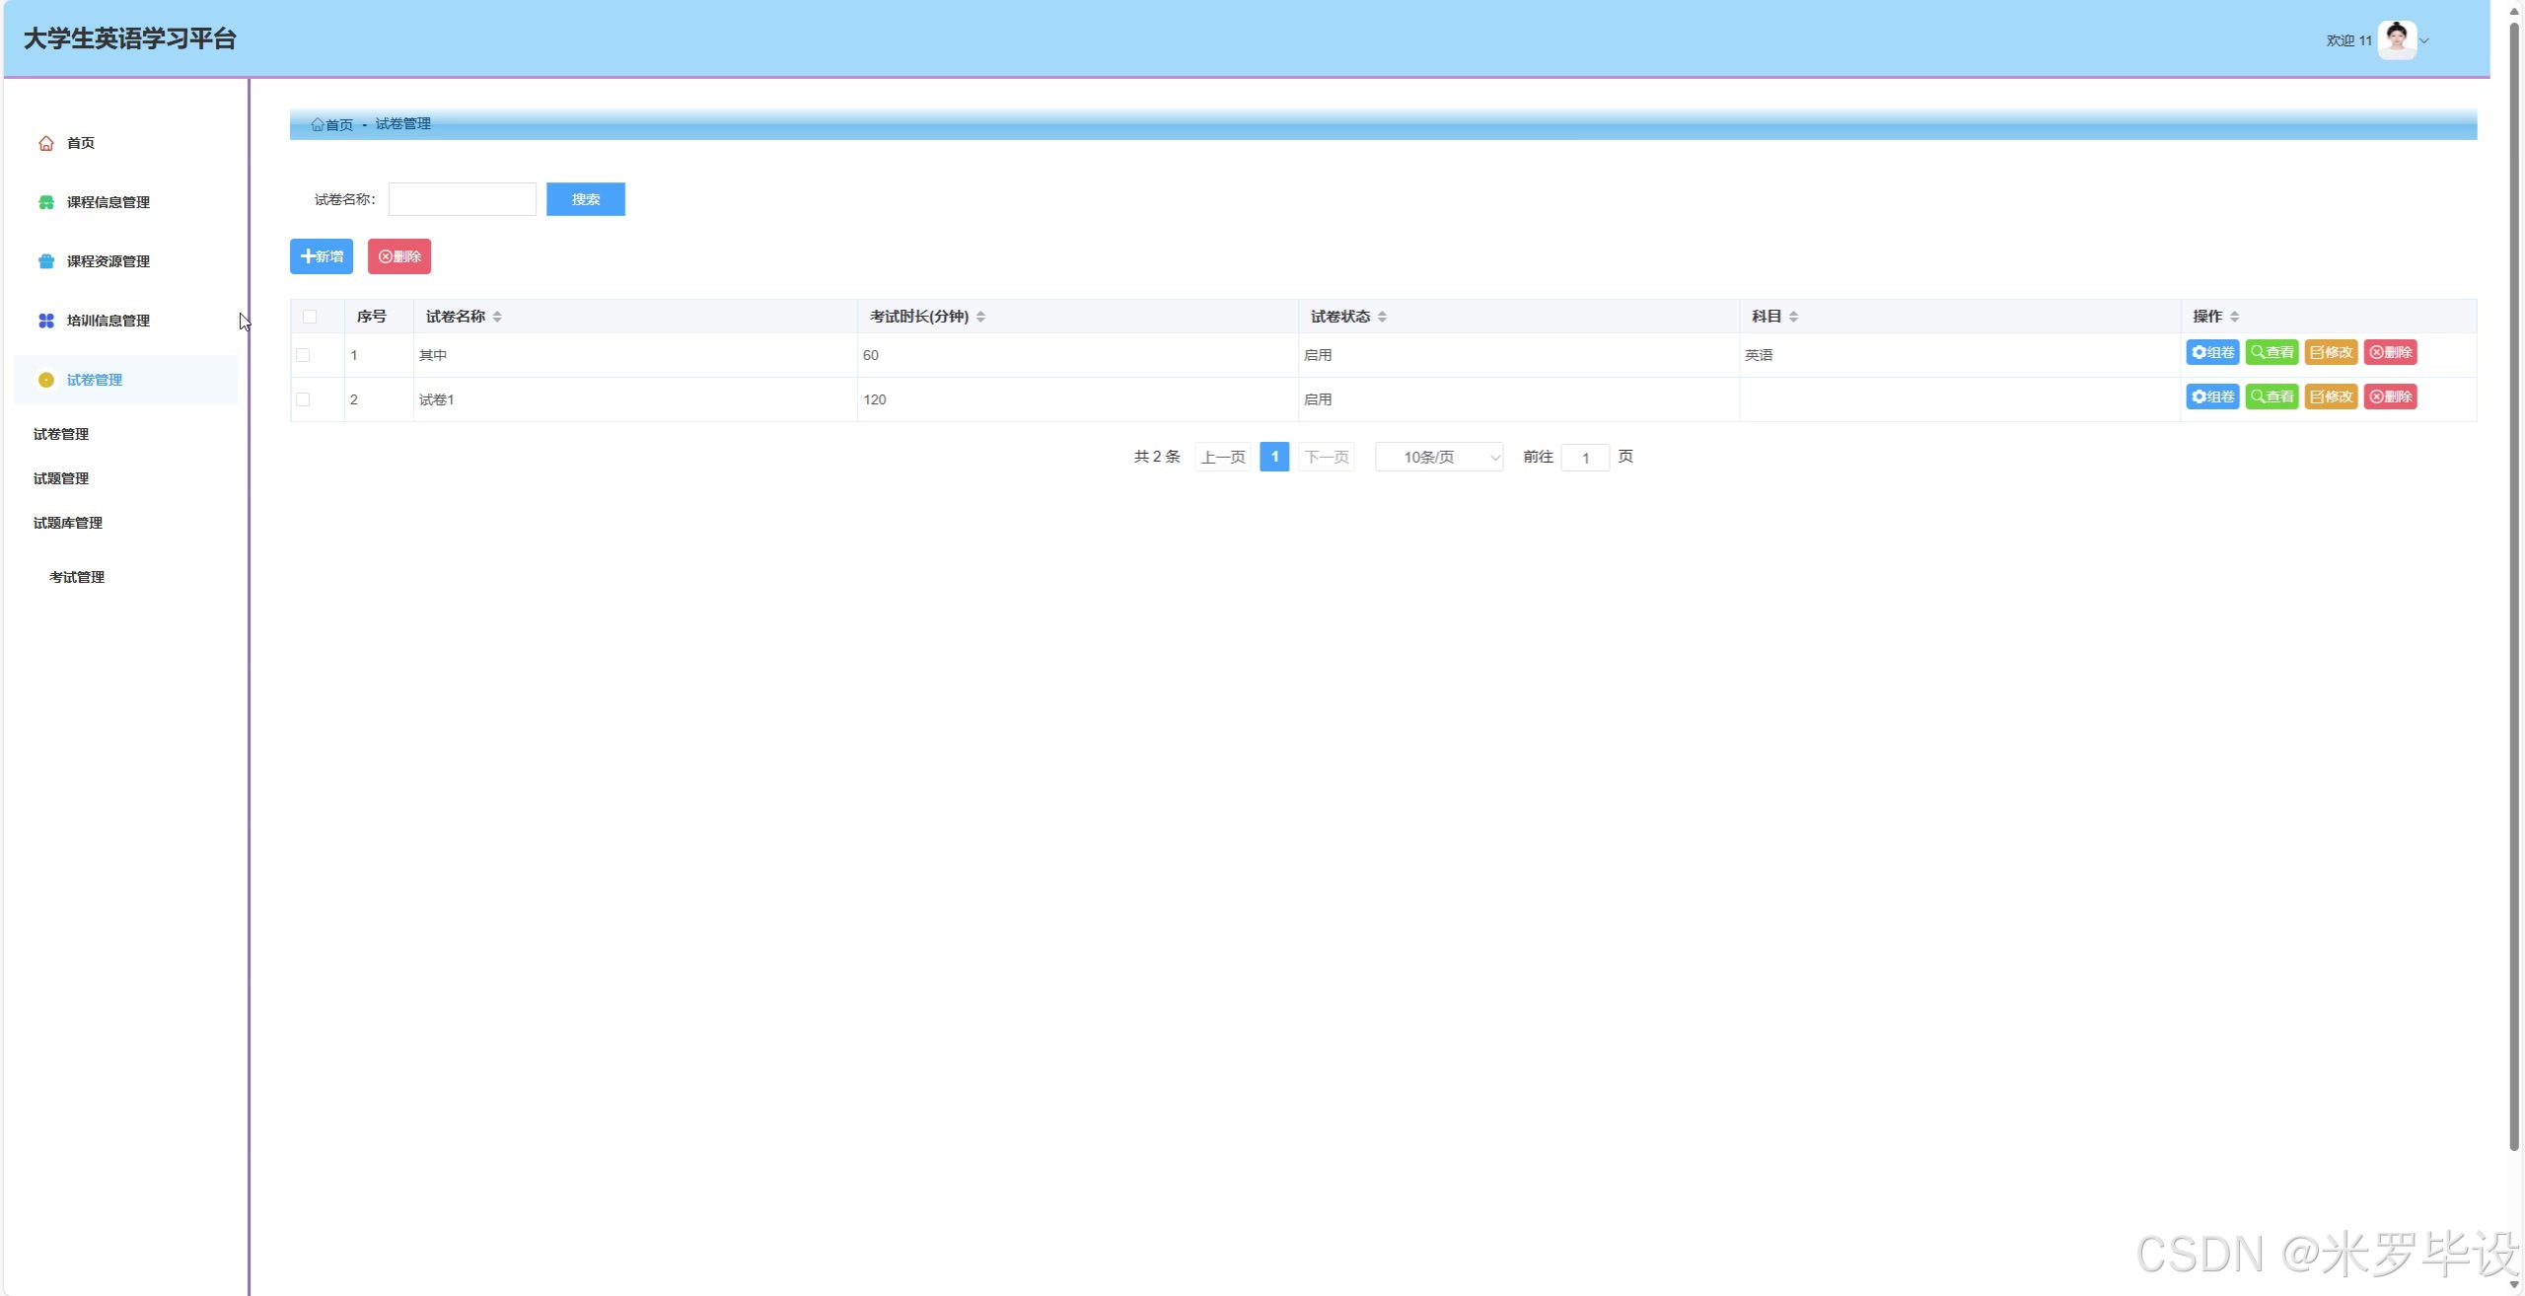2525x1296 pixels.
Task: Check the box for row 其中
Action: pyautogui.click(x=303, y=355)
